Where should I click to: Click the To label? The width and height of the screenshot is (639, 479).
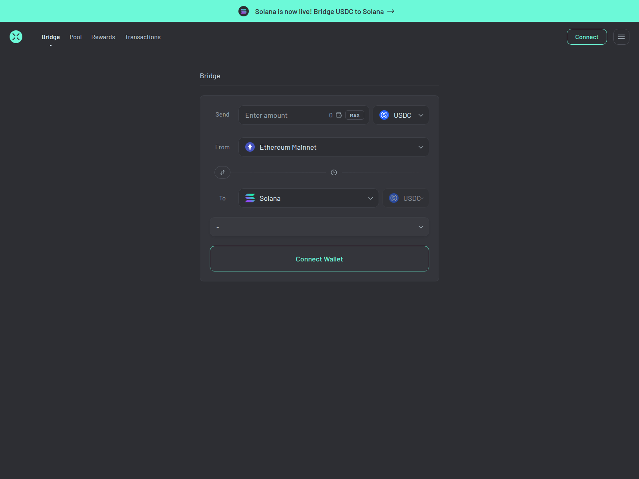[x=222, y=198]
